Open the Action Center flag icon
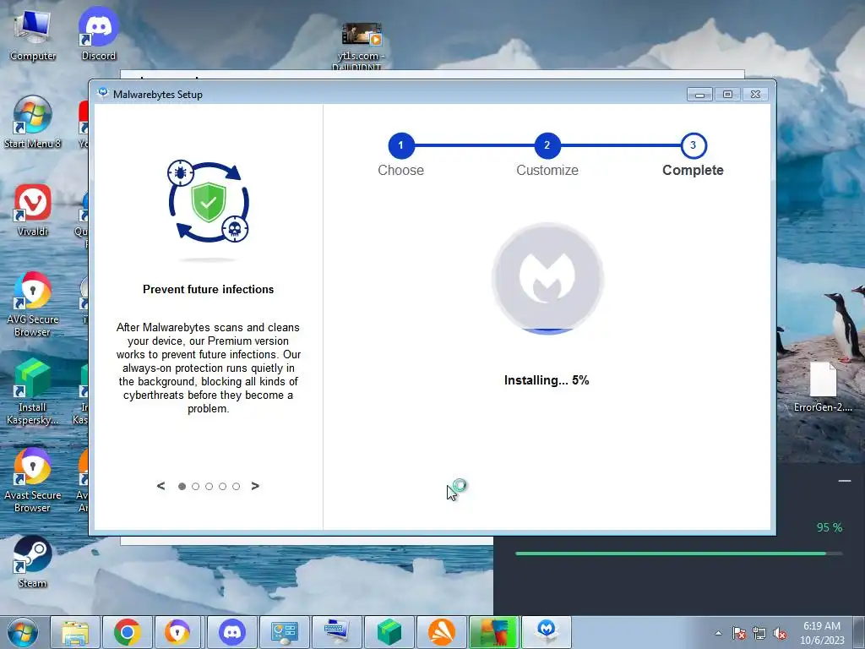This screenshot has height=649, width=865. click(x=739, y=633)
